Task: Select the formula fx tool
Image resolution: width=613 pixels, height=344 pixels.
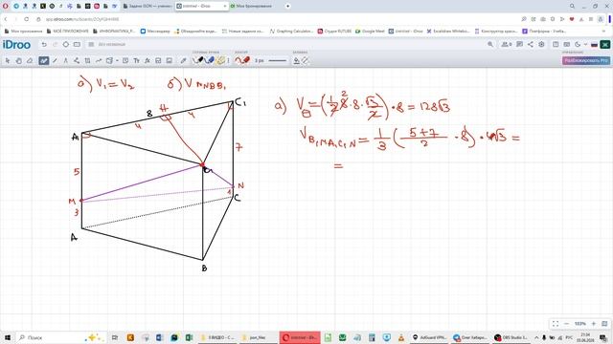Action: (148, 60)
